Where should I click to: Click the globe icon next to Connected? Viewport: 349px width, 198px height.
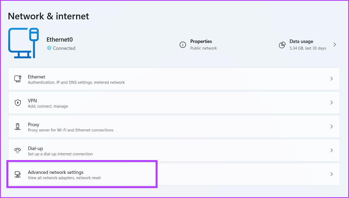49,48
